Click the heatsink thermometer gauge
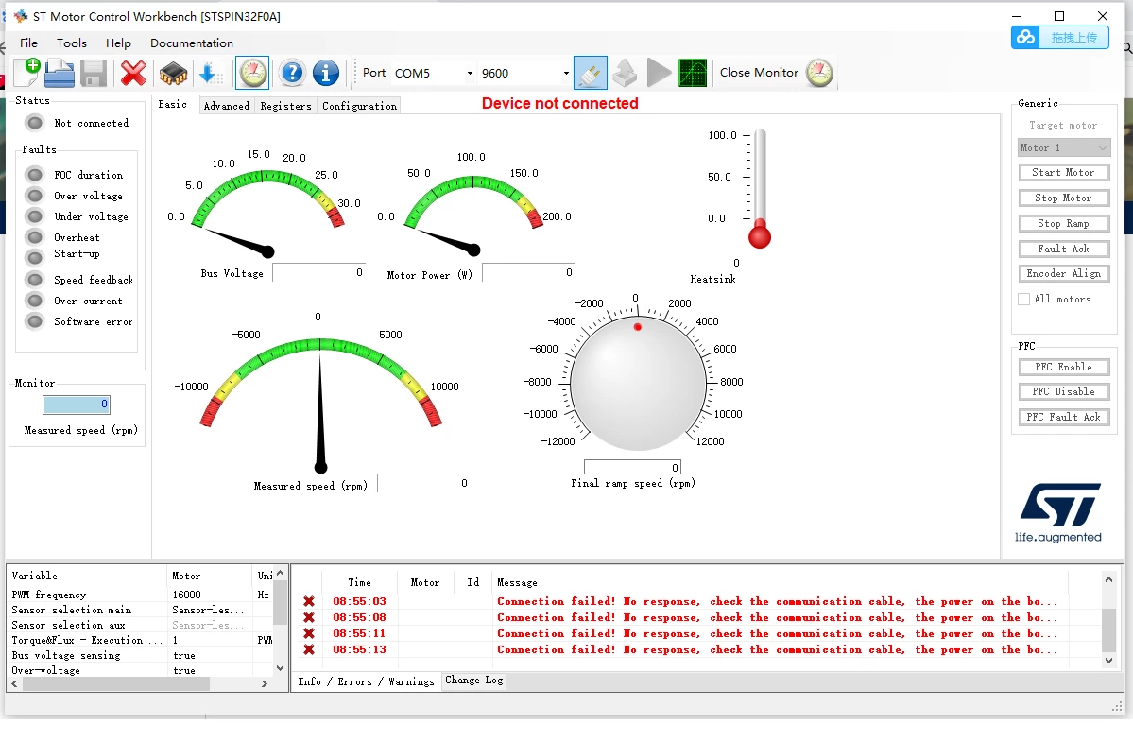The image size is (1133, 741). point(760,189)
